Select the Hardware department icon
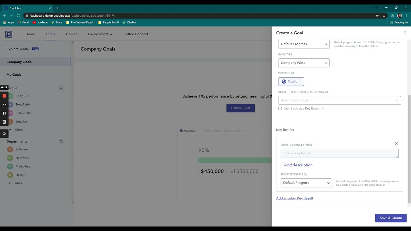This screenshot has width=411, height=231. 10,158
